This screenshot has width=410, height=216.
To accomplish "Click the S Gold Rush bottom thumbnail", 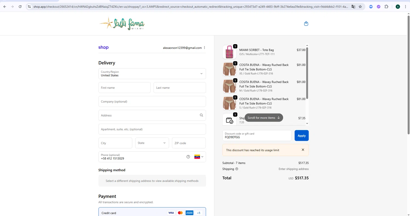I will click(x=229, y=103).
